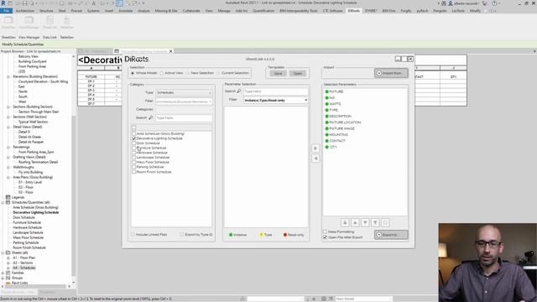The width and height of the screenshot is (537, 302).
Task: Disable Open File After Export checkbox
Action: tap(325, 237)
